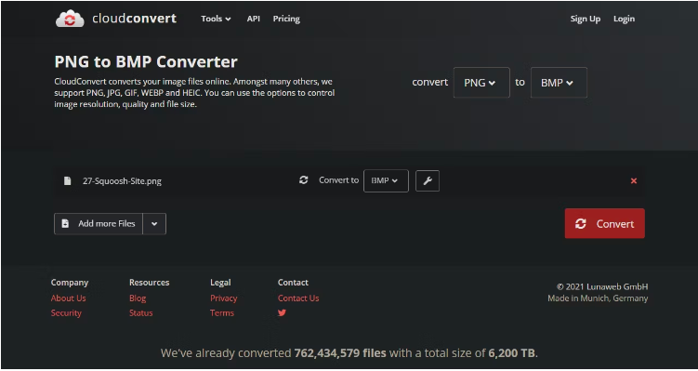Open the Twitter bird icon link
Image resolution: width=698 pixels, height=371 pixels.
point(282,312)
